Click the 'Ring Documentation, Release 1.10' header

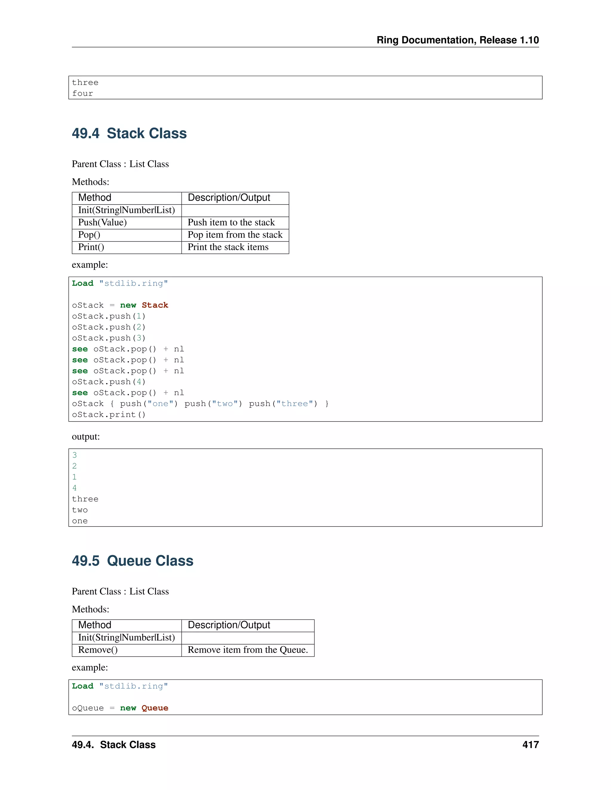[458, 40]
